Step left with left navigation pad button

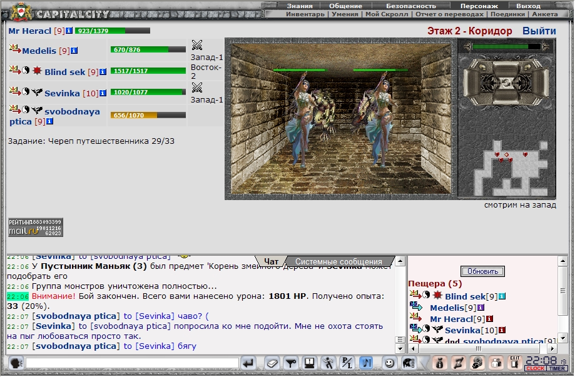473,83
